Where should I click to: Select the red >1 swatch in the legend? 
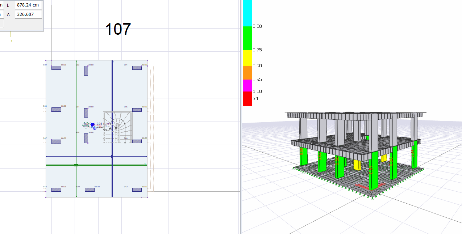point(247,99)
